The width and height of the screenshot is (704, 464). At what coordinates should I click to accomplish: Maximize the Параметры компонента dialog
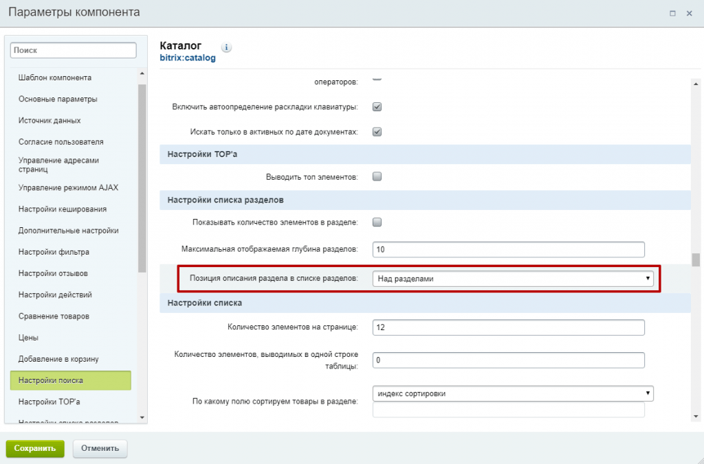[672, 13]
